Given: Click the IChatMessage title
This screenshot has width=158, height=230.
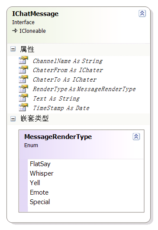Looking at the screenshot, I should (x=35, y=14).
